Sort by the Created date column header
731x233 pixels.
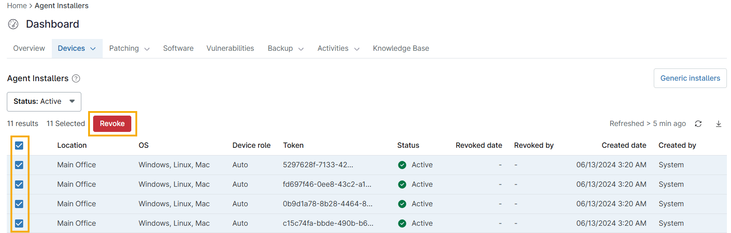623,146
